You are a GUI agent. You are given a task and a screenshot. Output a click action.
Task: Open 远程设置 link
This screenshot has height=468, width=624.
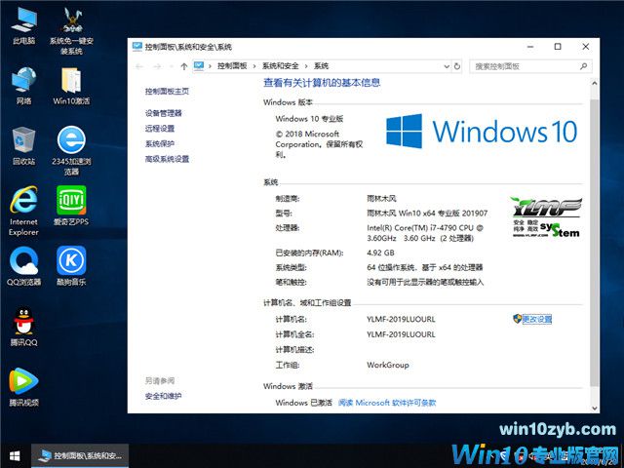click(160, 129)
